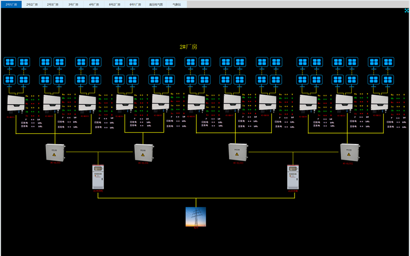Open the right distribution cabinet
The height and width of the screenshot is (256, 410).
[294, 177]
